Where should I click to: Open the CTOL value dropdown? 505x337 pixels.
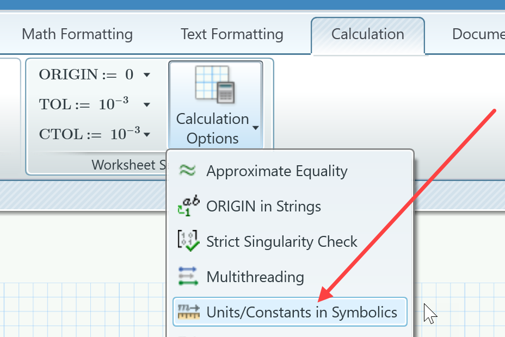pos(146,134)
